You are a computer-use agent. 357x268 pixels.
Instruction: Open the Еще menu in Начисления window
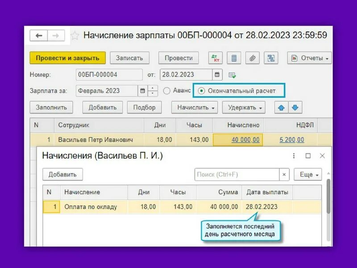point(307,175)
